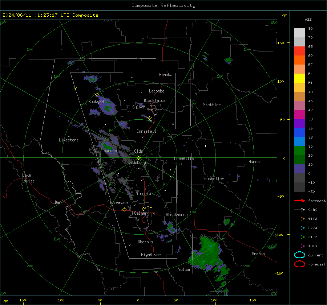Select the red 65-60 dBZ swatch
Screen dimensions: 327x305
pyautogui.click(x=299, y=51)
